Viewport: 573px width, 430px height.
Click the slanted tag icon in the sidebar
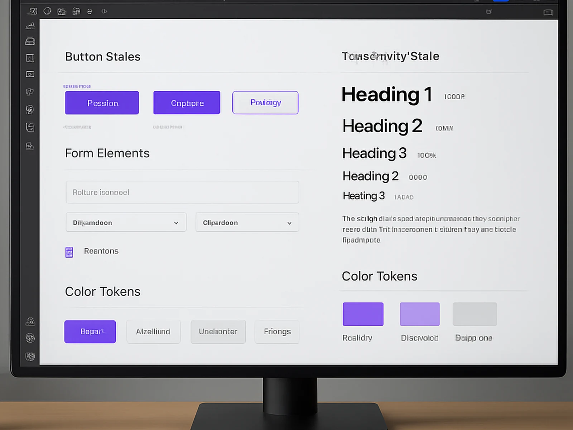pos(30,92)
